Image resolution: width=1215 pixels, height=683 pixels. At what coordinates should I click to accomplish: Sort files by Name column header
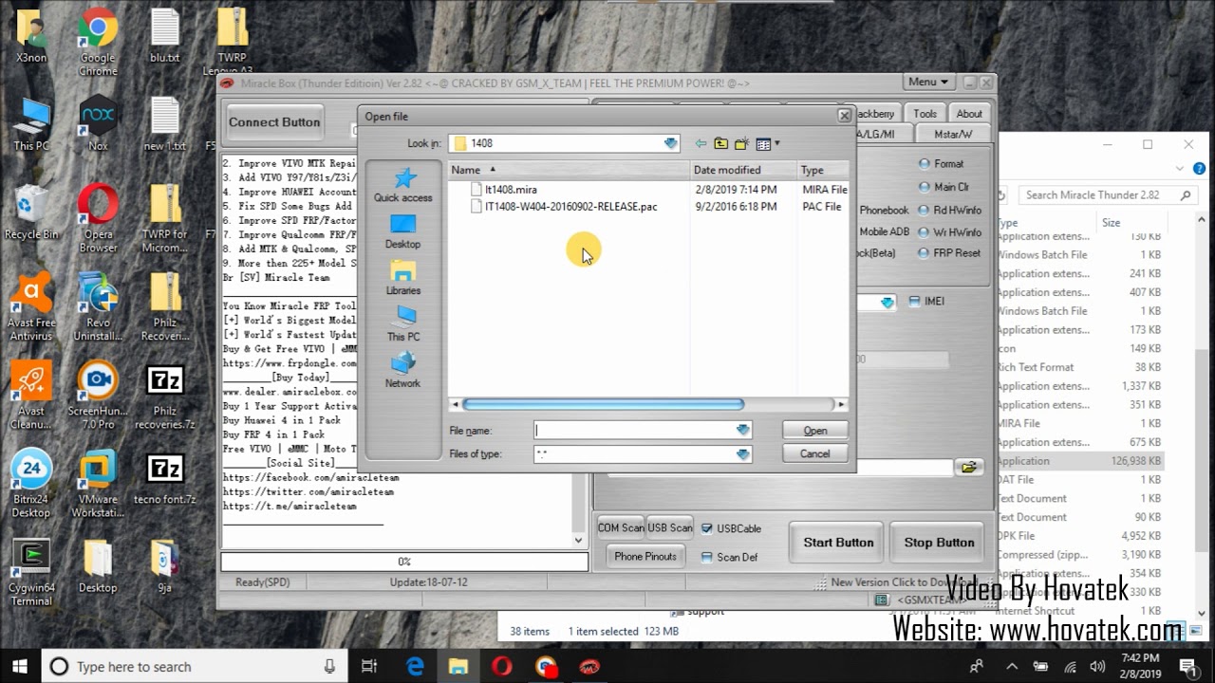point(569,170)
